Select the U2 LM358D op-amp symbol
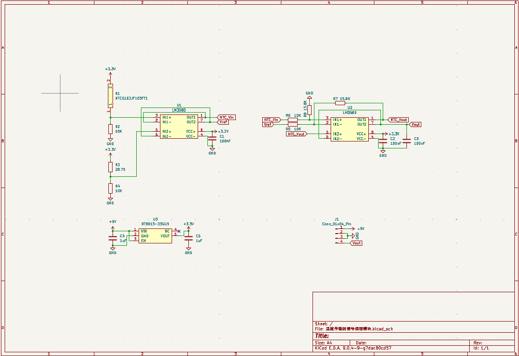 tap(350, 129)
